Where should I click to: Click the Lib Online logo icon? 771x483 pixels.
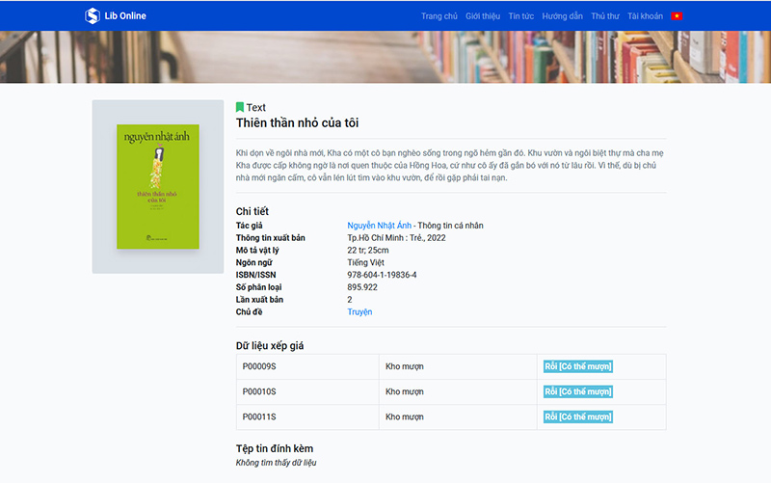[x=93, y=15]
